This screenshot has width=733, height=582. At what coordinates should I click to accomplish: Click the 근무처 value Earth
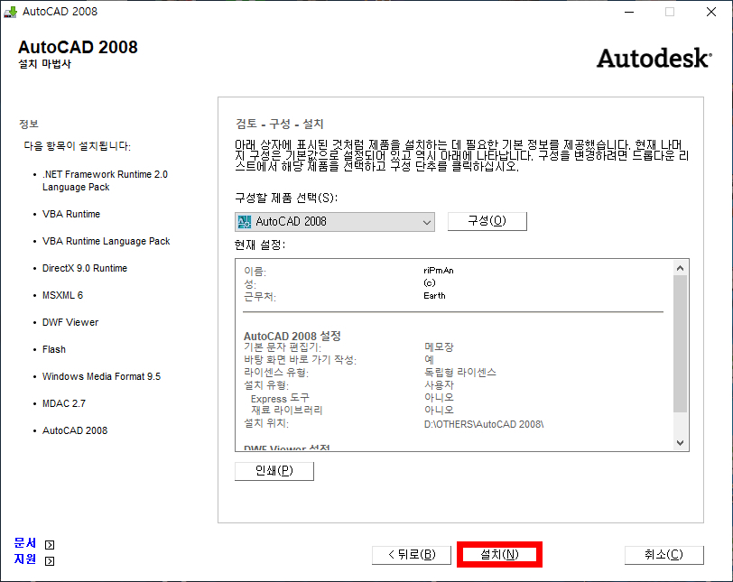pyautogui.click(x=434, y=296)
